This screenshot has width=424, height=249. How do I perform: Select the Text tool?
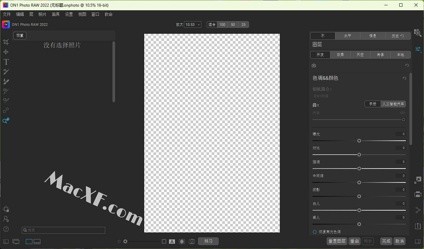pos(6,62)
